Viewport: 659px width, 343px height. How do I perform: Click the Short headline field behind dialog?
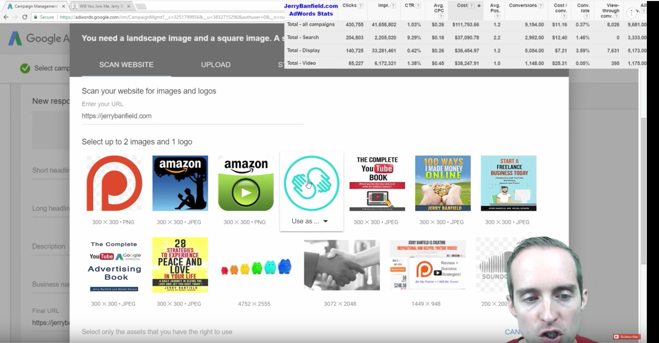[x=51, y=170]
